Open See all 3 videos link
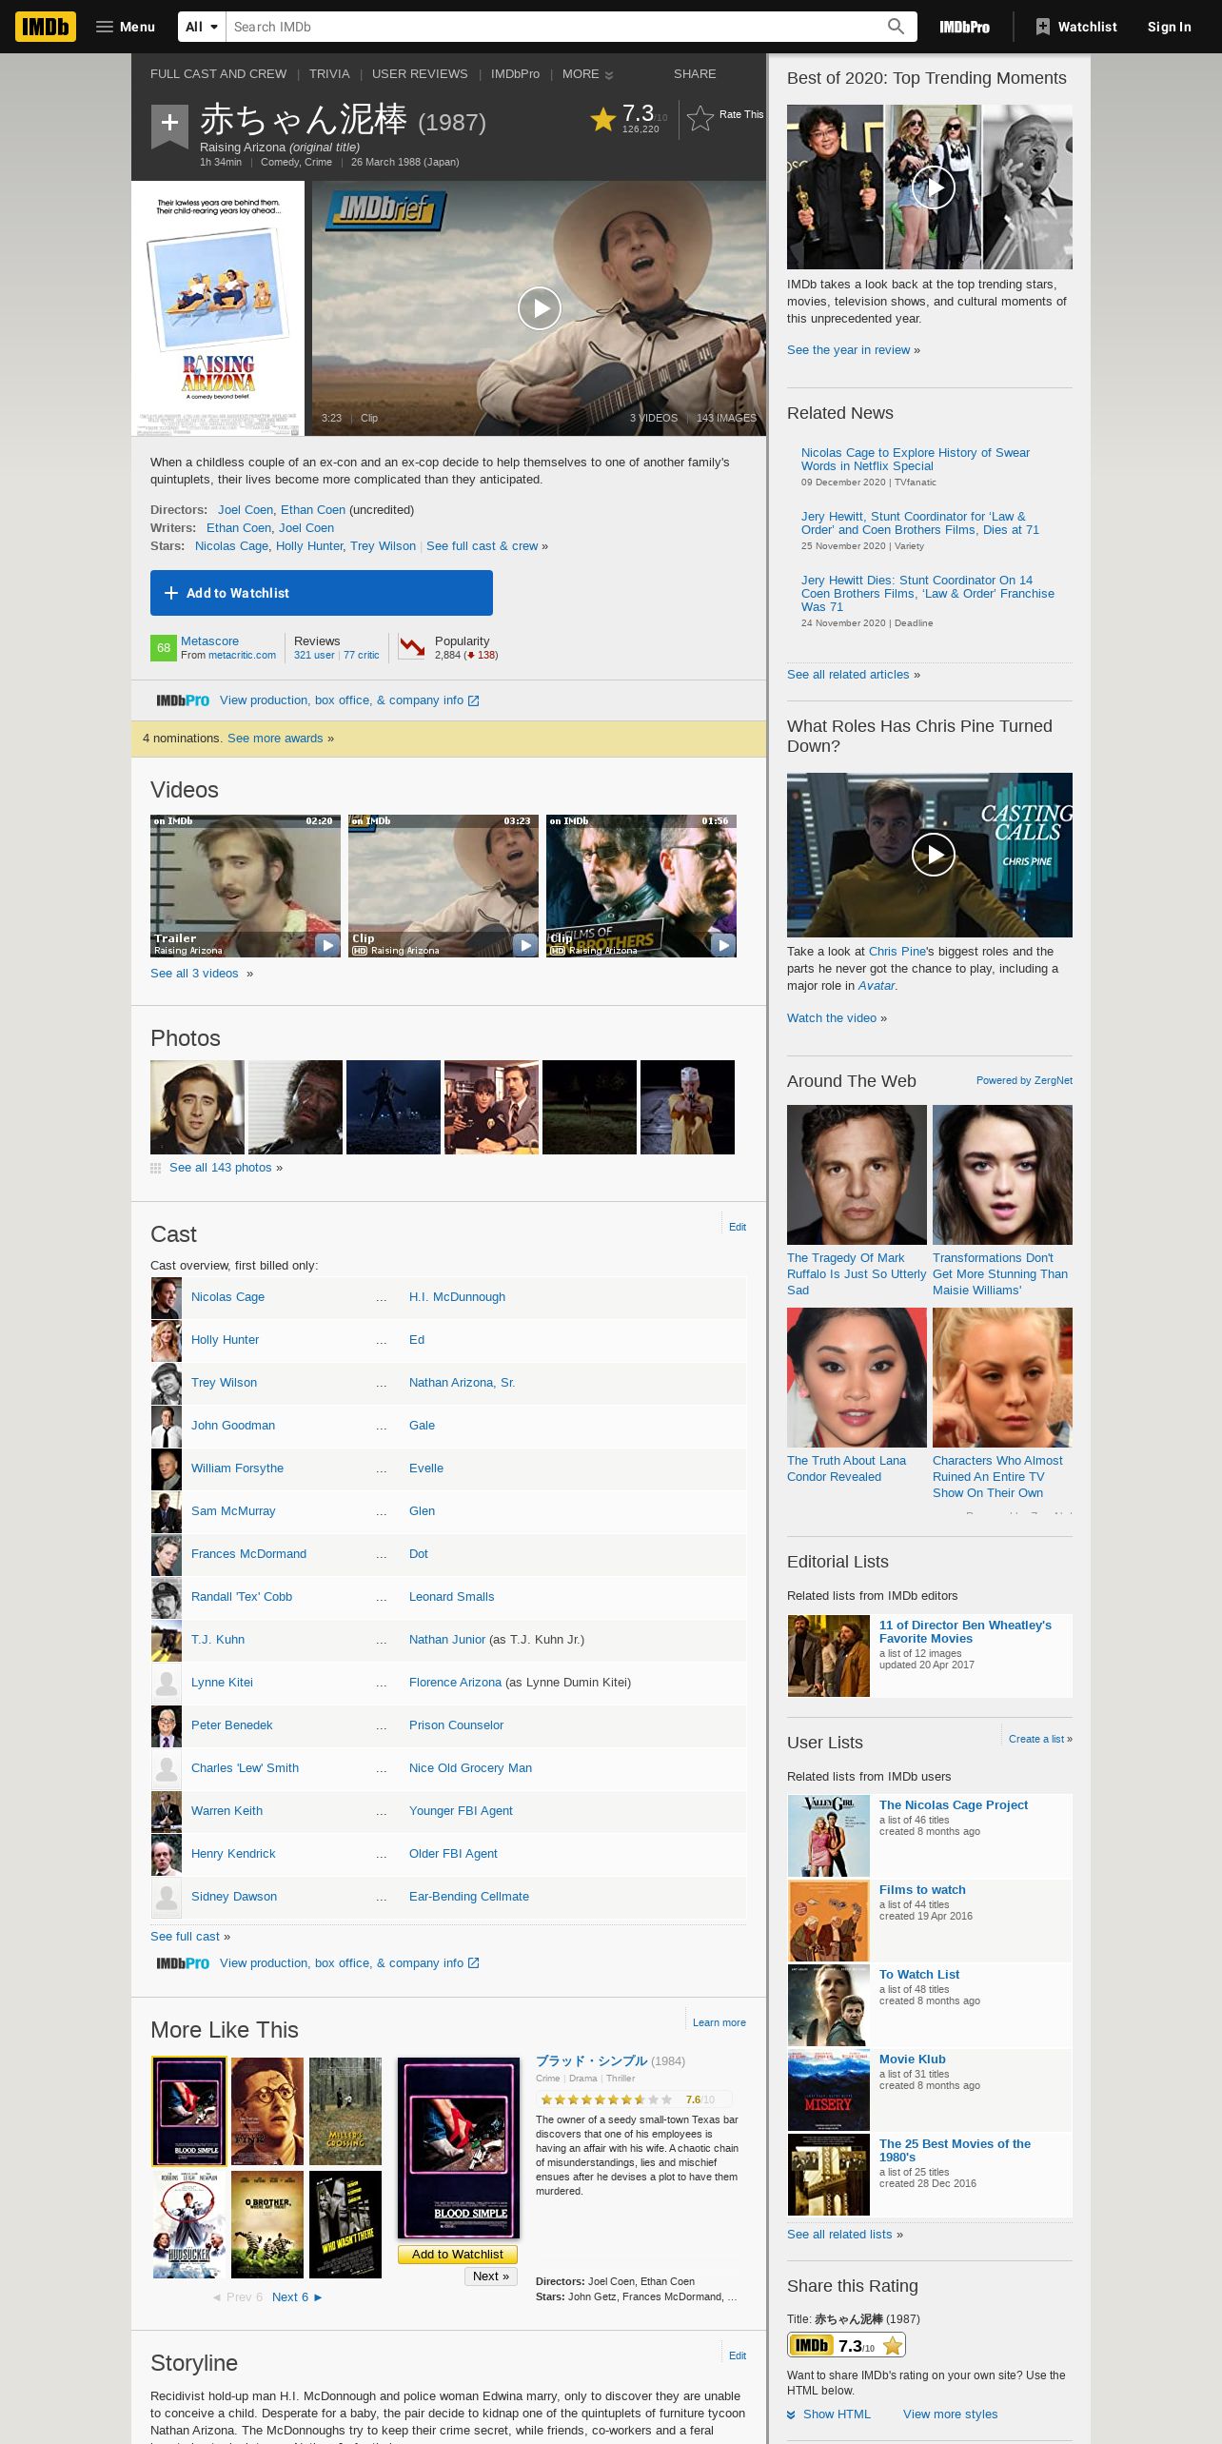 point(194,974)
